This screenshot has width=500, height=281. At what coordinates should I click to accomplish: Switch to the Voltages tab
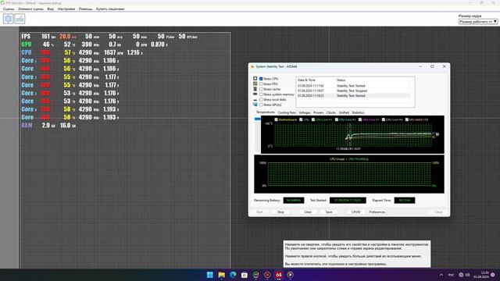tap(305, 112)
